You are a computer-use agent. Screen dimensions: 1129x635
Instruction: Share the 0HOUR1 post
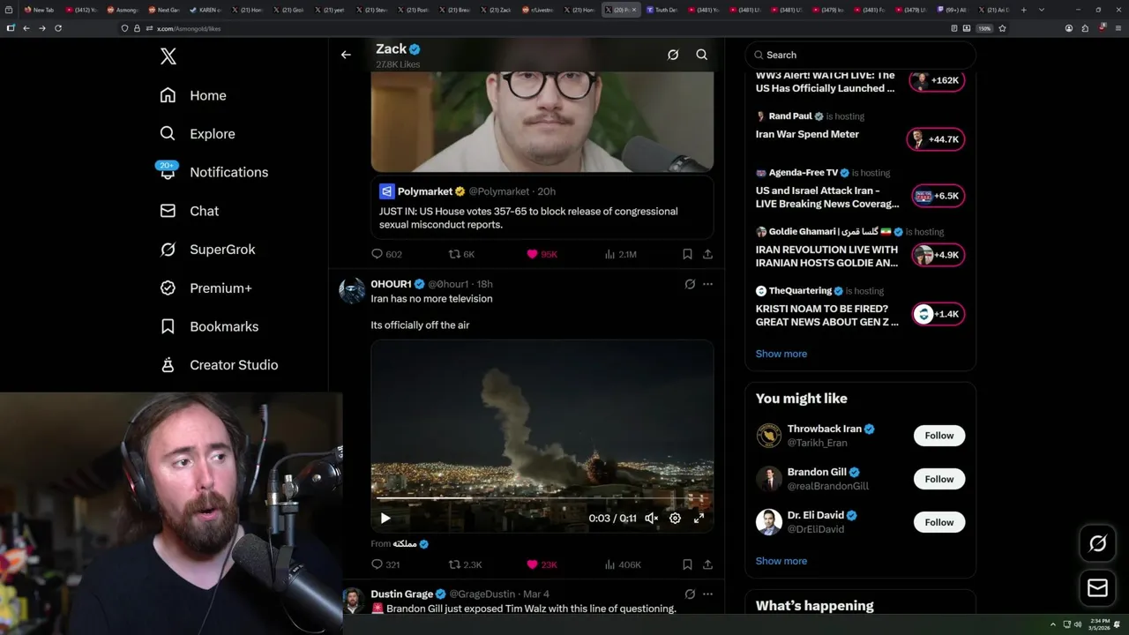coord(707,564)
